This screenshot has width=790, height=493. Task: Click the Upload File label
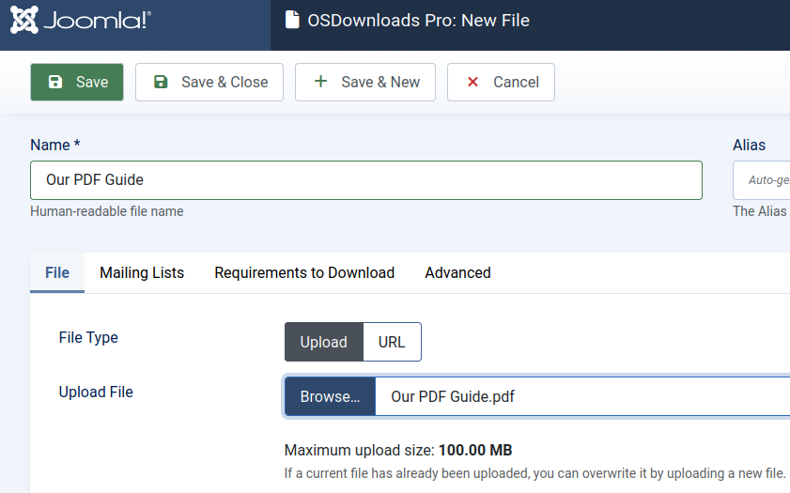pos(96,392)
